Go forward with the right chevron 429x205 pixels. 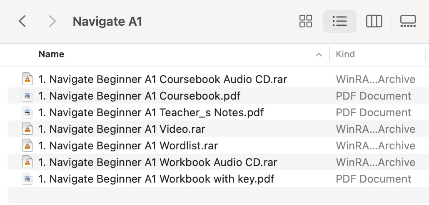pyautogui.click(x=52, y=21)
